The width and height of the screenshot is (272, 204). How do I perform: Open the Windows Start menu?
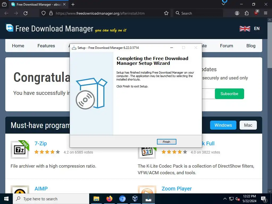[6, 199]
